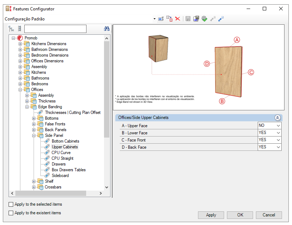
Task: Expand the Crossbars node
Action: (34, 187)
